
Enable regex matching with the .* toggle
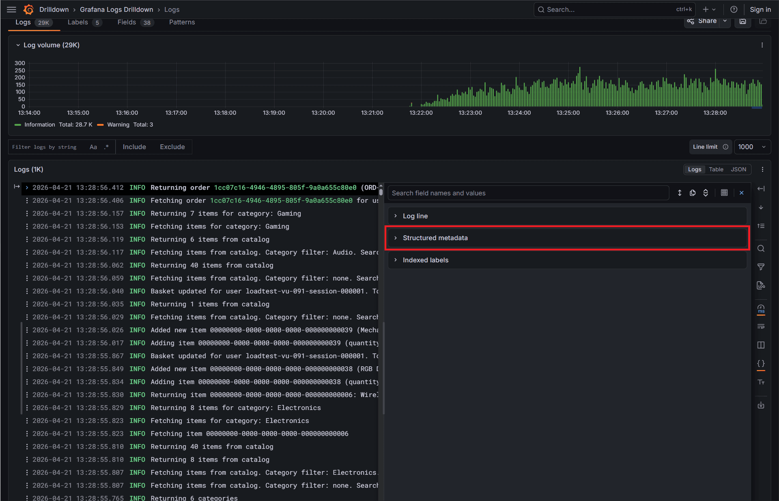[x=107, y=147]
